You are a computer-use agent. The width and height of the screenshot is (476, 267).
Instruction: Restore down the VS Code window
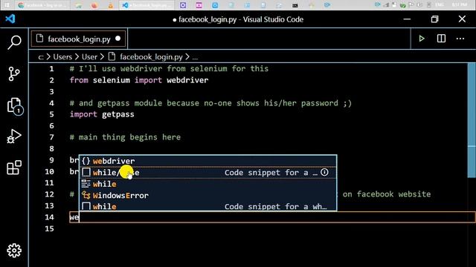[x=434, y=19]
